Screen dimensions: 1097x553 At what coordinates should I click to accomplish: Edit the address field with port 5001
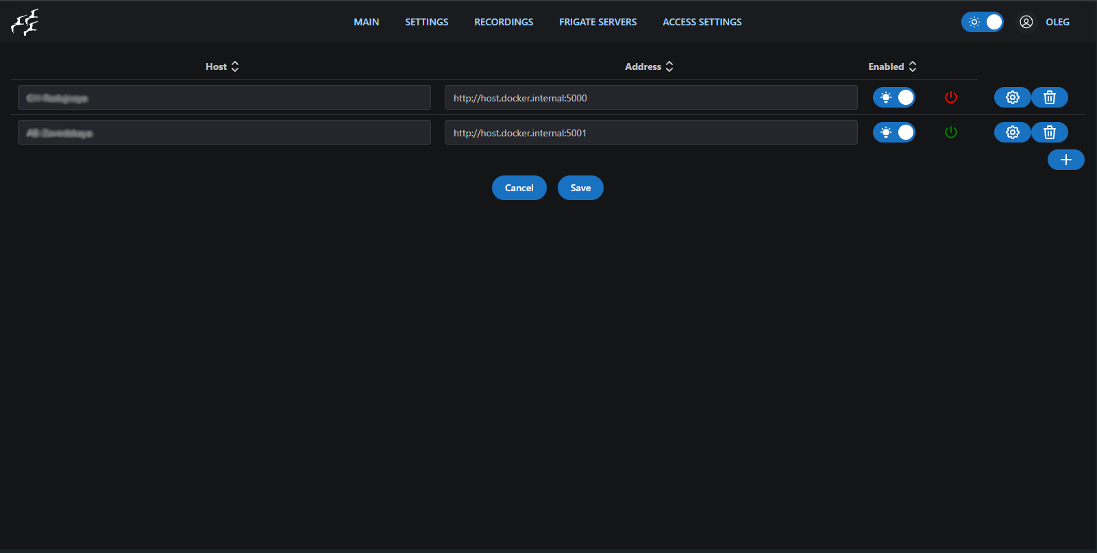[650, 132]
